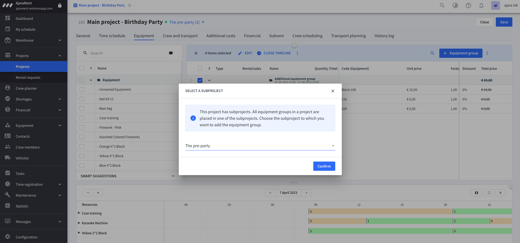
Task: Expand the Shortages sidebar menu
Action: coord(60,99)
